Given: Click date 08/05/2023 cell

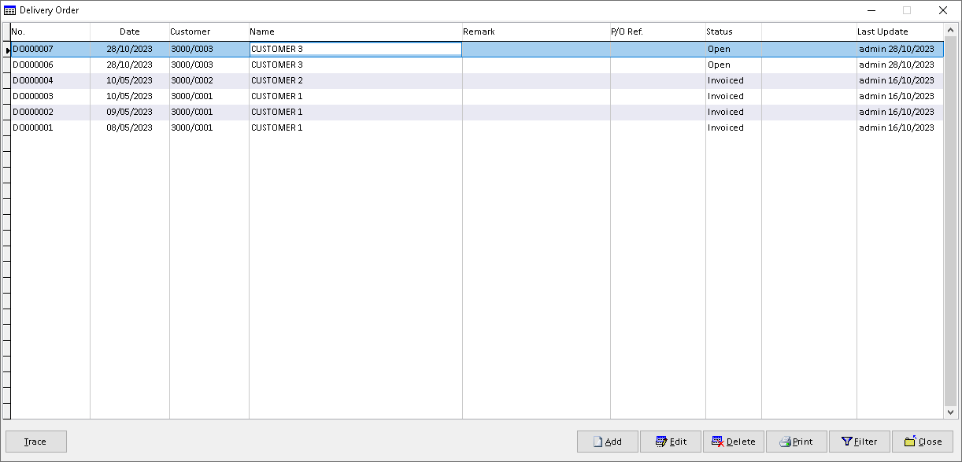Looking at the screenshot, I should (130, 128).
